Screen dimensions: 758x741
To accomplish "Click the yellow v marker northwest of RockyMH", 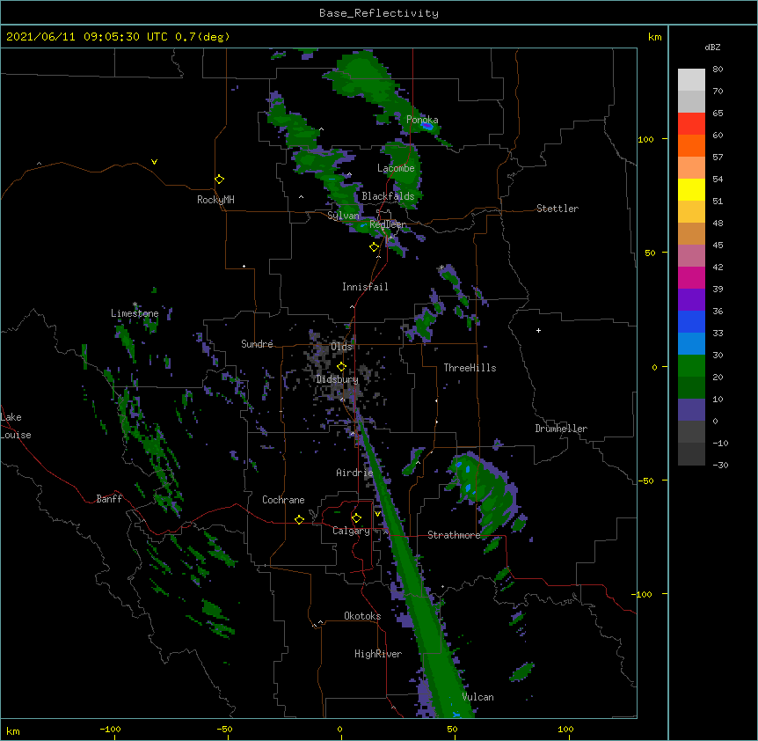I will tap(154, 162).
